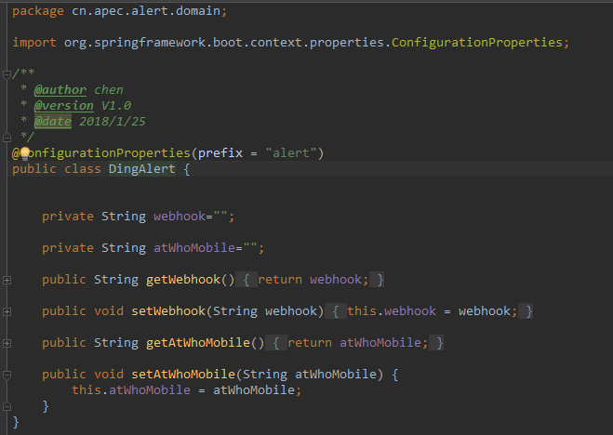This screenshot has width=613, height=435.
Task: Expand the folded getWebhook method
Action: (7, 280)
